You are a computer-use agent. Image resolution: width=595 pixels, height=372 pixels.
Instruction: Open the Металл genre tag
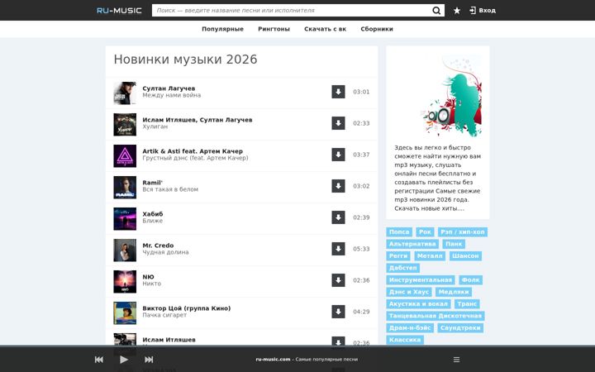[430, 255]
